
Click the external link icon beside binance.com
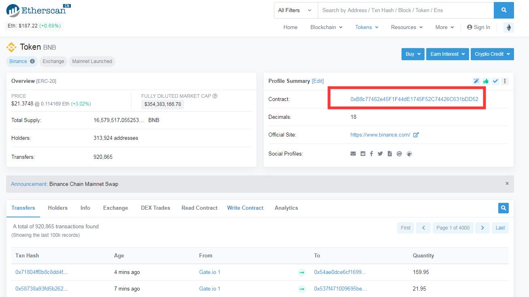coord(416,135)
